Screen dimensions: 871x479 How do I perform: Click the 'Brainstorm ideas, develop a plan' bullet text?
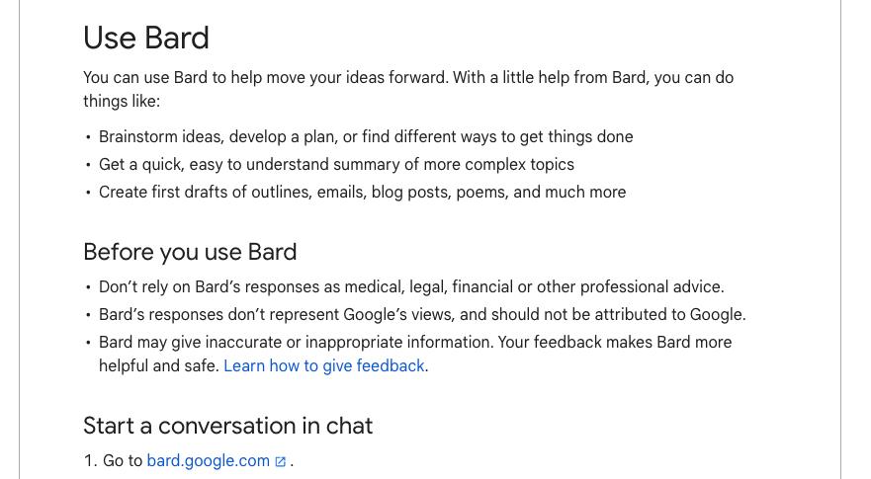pyautogui.click(x=366, y=136)
